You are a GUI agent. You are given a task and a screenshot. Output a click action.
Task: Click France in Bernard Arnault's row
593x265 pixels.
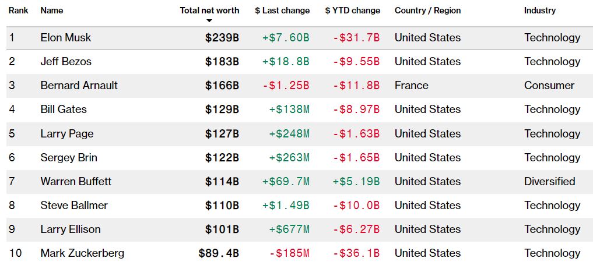point(411,86)
